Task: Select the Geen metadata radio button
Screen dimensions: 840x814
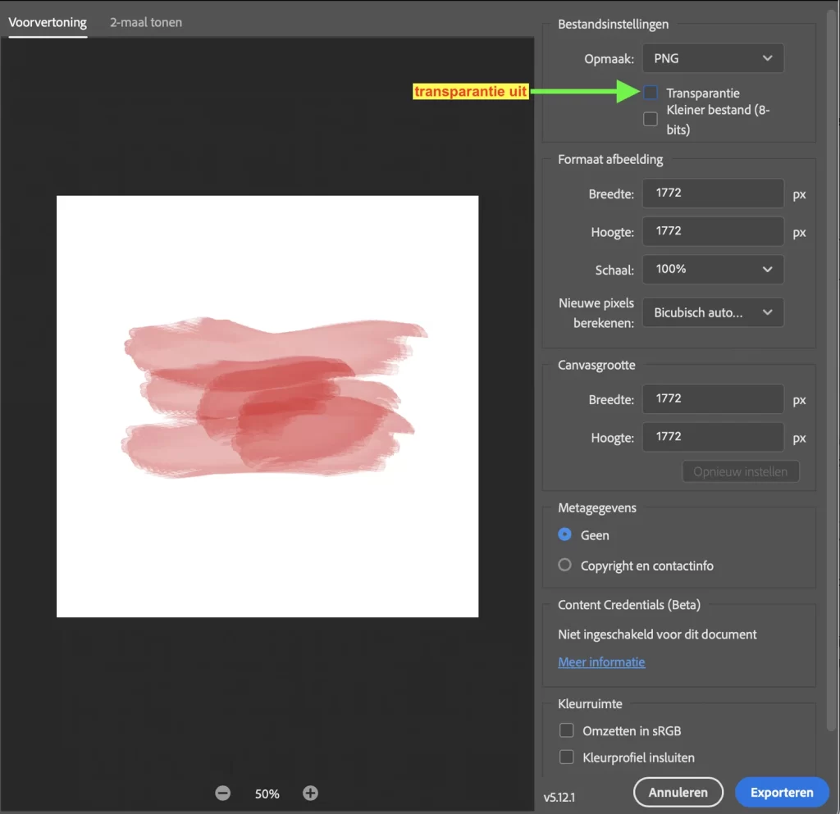Action: [x=564, y=534]
